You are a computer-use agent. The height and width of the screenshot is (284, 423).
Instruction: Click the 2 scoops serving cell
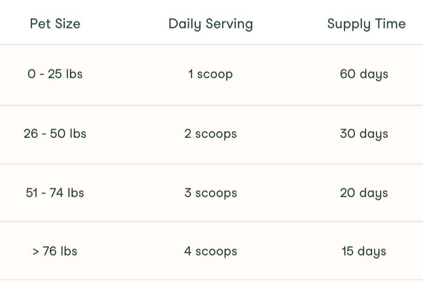[x=211, y=134]
